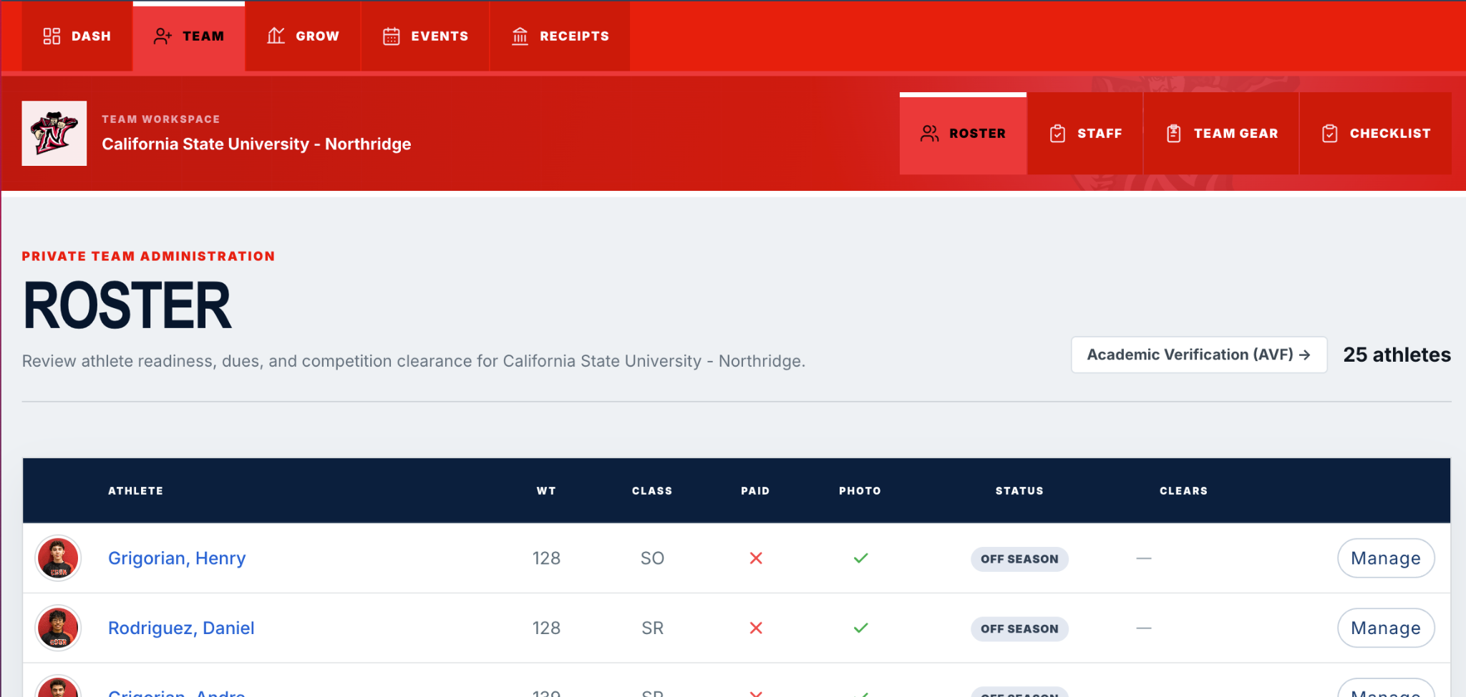The height and width of the screenshot is (697, 1466).
Task: Click the CSUN team logo
Action: coord(54,134)
